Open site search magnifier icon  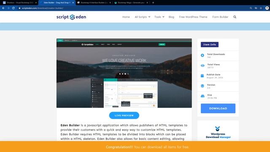(235, 17)
